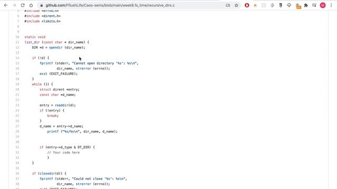Image resolution: width=337 pixels, height=189 pixels.
Task: Click 'struct dirent *entry;' declaration
Action: 60,89
